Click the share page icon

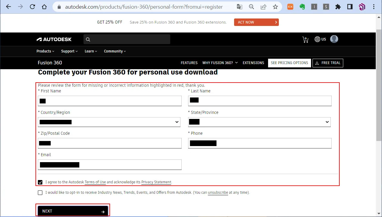[x=263, y=7]
